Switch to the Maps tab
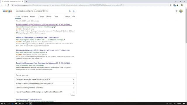Viewport: 187px width, 105px height. coord(49,17)
